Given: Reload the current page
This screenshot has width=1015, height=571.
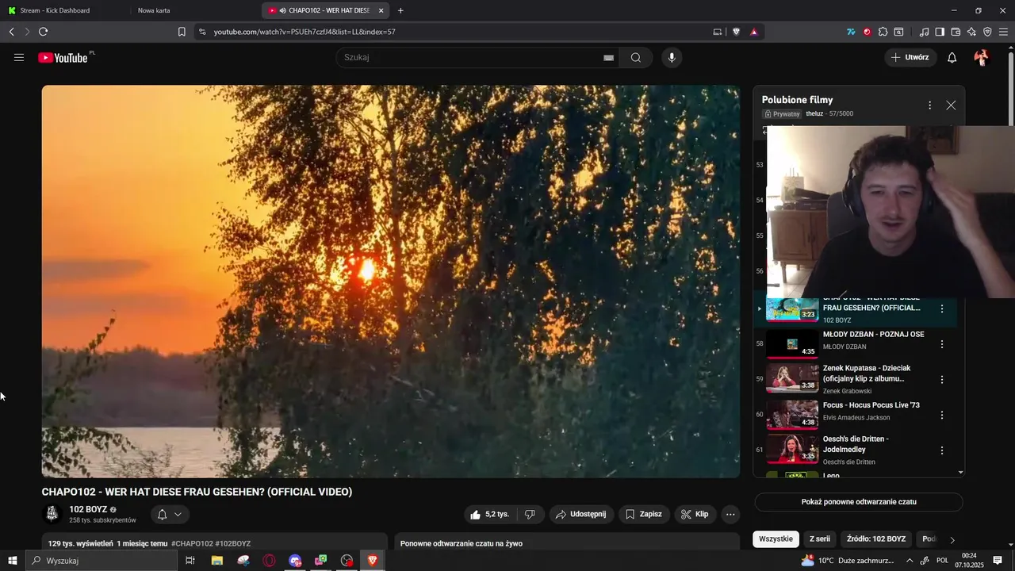Looking at the screenshot, I should coord(43,32).
